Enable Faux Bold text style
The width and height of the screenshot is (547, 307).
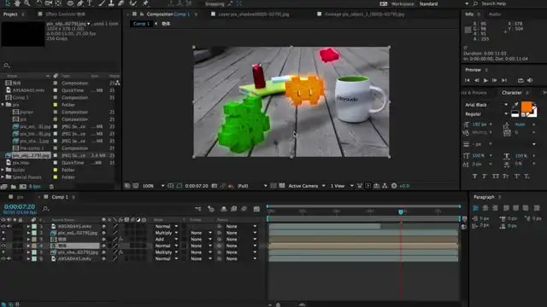coord(474,177)
